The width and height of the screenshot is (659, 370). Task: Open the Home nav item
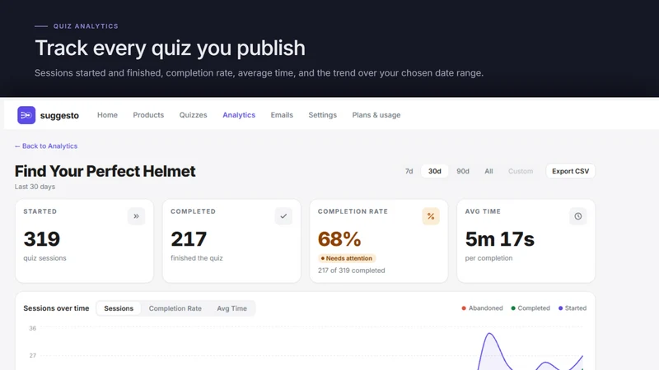108,115
